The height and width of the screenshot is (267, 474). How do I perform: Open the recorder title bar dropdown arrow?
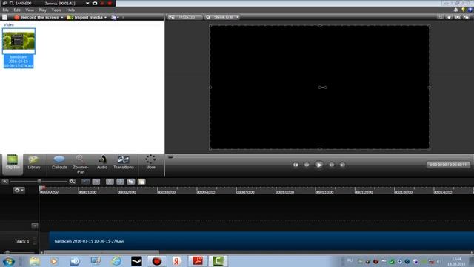(87, 3)
